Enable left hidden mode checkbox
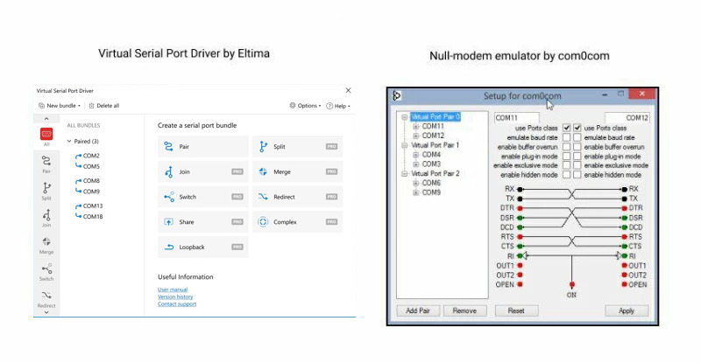Image resolution: width=701 pixels, height=363 pixels. coord(566,175)
